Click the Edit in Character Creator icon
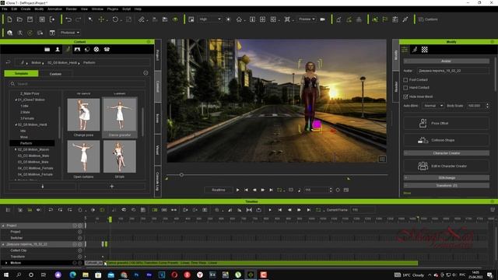 (x=423, y=166)
